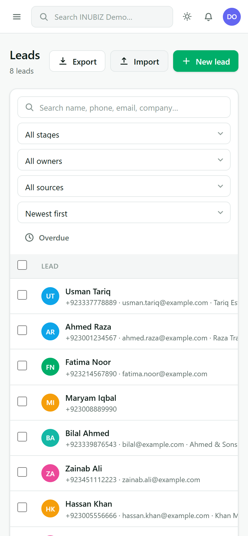Check the Usman Tariq row checkbox
The width and height of the screenshot is (248, 536).
tap(22, 295)
